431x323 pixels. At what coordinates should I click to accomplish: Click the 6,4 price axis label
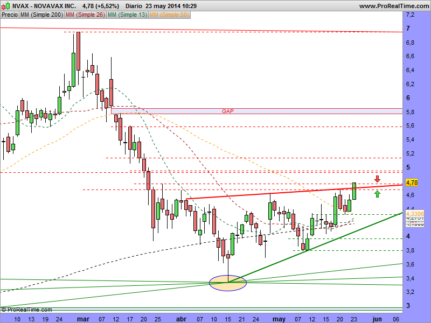coord(410,70)
